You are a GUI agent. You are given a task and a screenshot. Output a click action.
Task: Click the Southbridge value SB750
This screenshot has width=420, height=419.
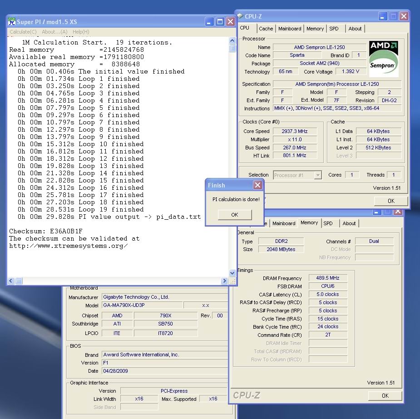click(165, 323)
